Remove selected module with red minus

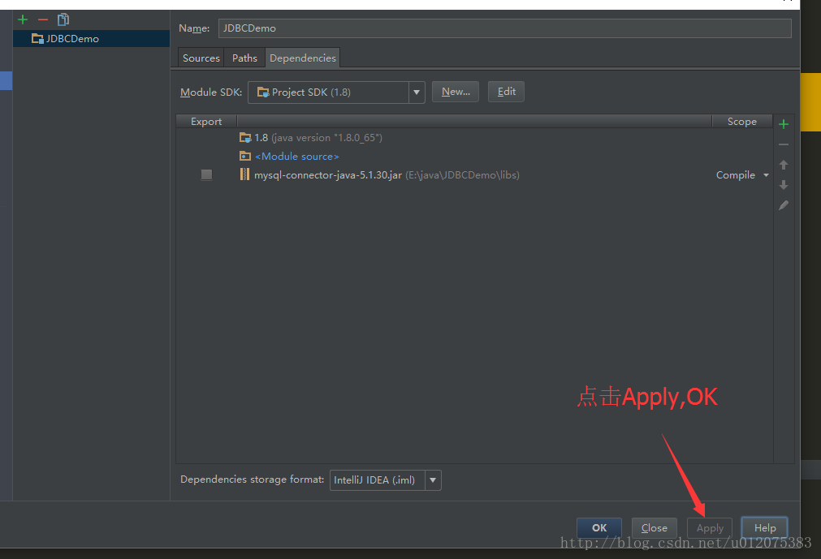click(43, 19)
